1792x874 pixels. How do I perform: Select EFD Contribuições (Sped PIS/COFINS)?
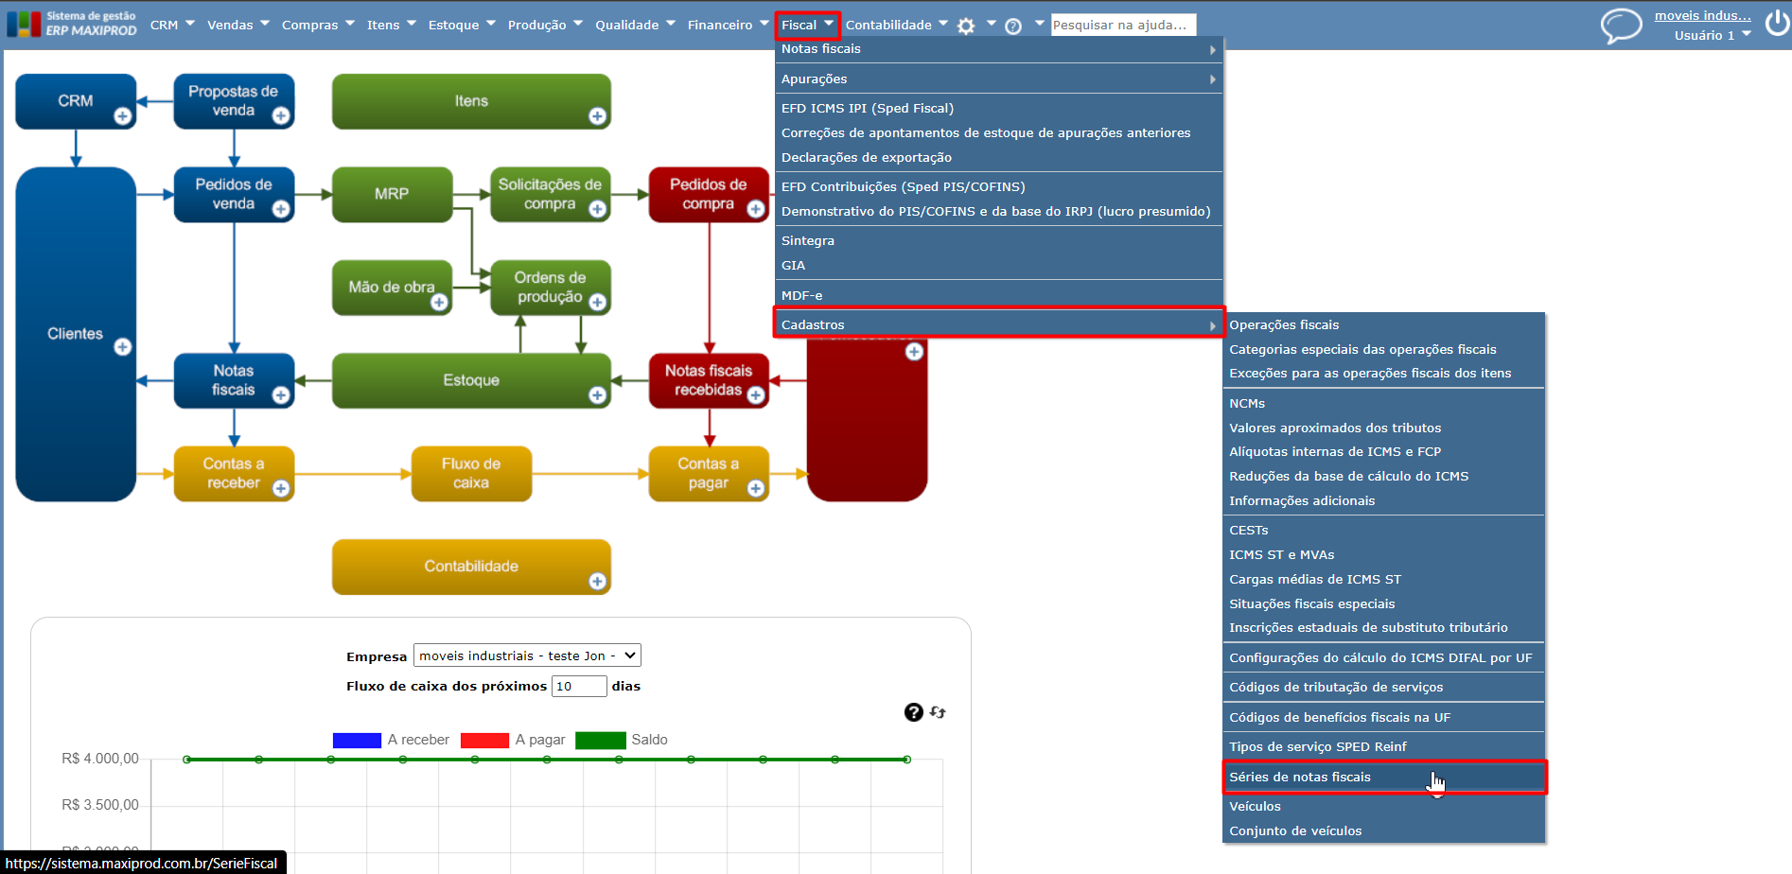[x=999, y=186]
